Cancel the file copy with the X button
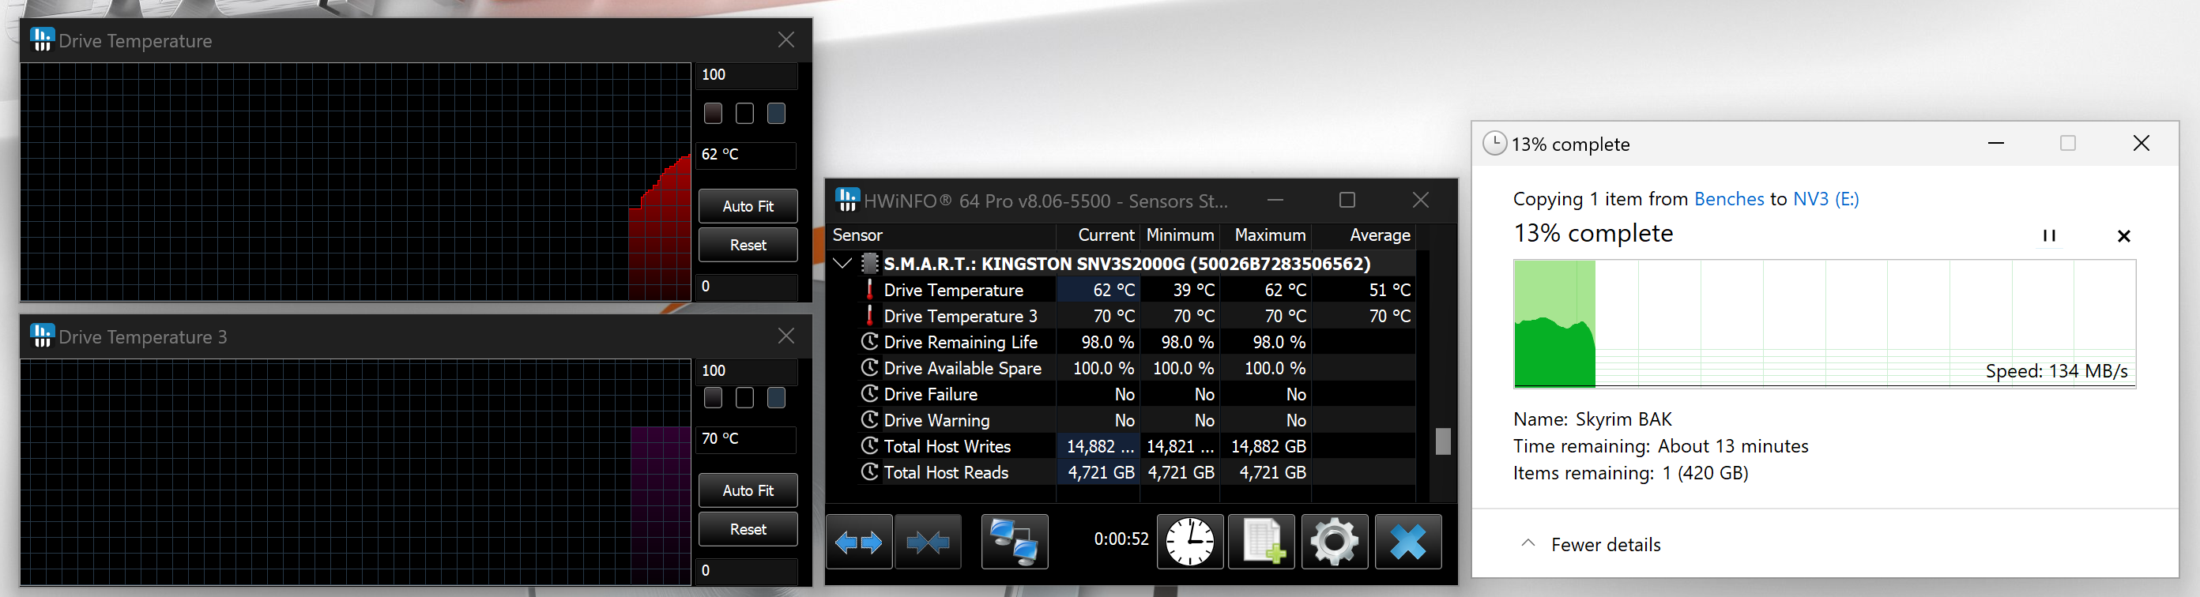 (2124, 235)
